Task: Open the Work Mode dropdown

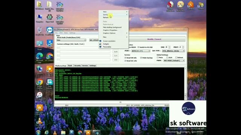Action: (x=71, y=40)
